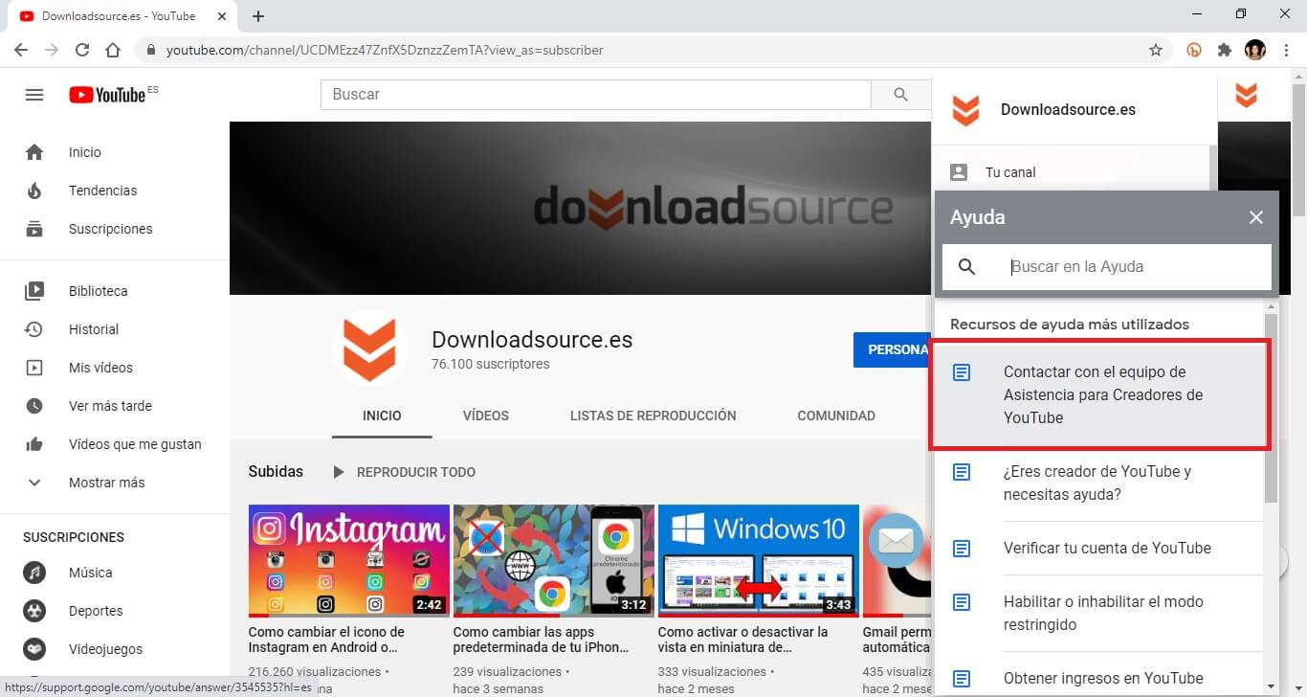The image size is (1307, 697).
Task: Click the Chrome address bar URL
Action: click(x=385, y=50)
